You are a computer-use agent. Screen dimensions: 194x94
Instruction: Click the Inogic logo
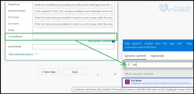tap(175, 8)
